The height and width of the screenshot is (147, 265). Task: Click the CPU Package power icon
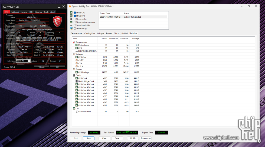tap(77, 72)
